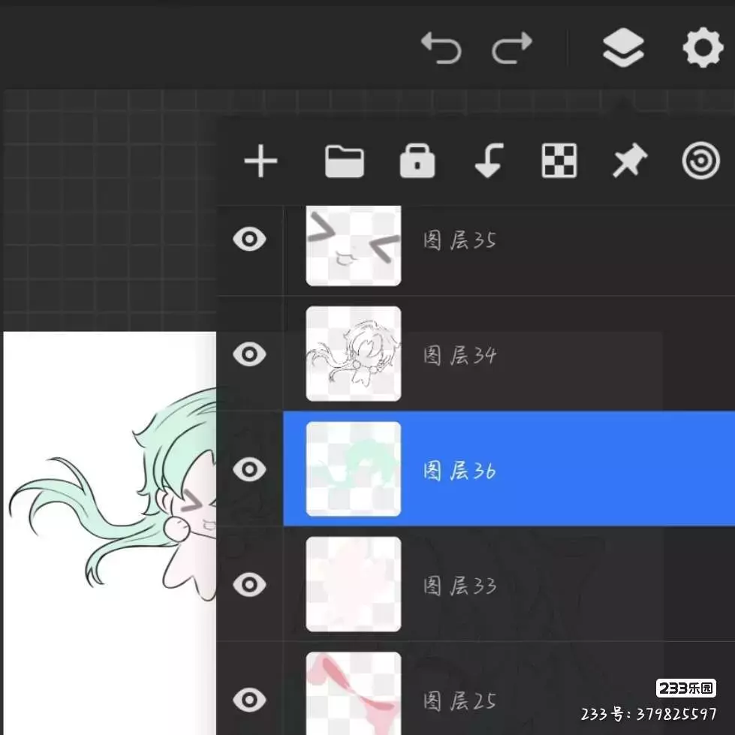Screen dimensions: 735x735
Task: Toggle visibility of layer 图层33
Action: point(249,584)
